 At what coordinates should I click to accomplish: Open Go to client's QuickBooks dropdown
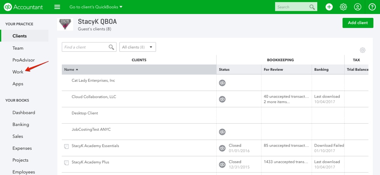coord(96,7)
